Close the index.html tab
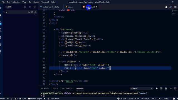Image resolution: width=178 pixels, height=100 pixels. click(x=97, y=7)
